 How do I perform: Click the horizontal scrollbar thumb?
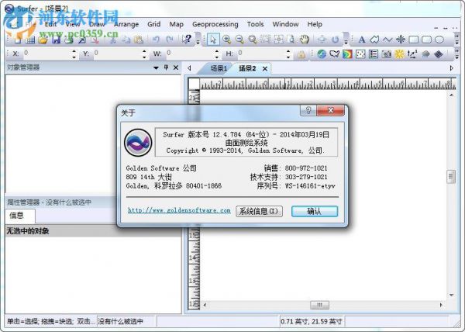click(x=319, y=305)
